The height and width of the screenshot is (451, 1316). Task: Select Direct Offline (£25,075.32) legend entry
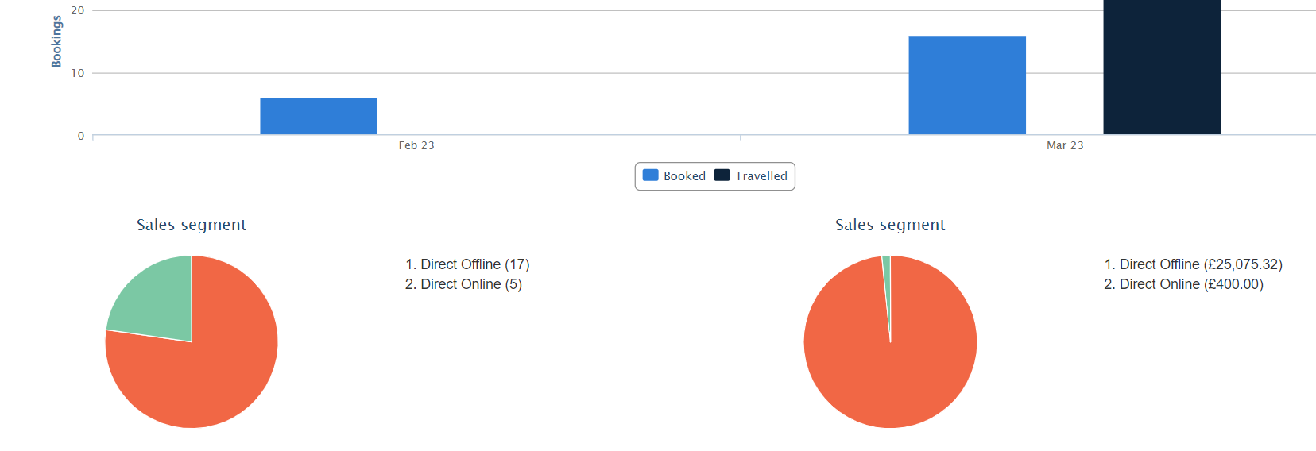tap(1193, 264)
